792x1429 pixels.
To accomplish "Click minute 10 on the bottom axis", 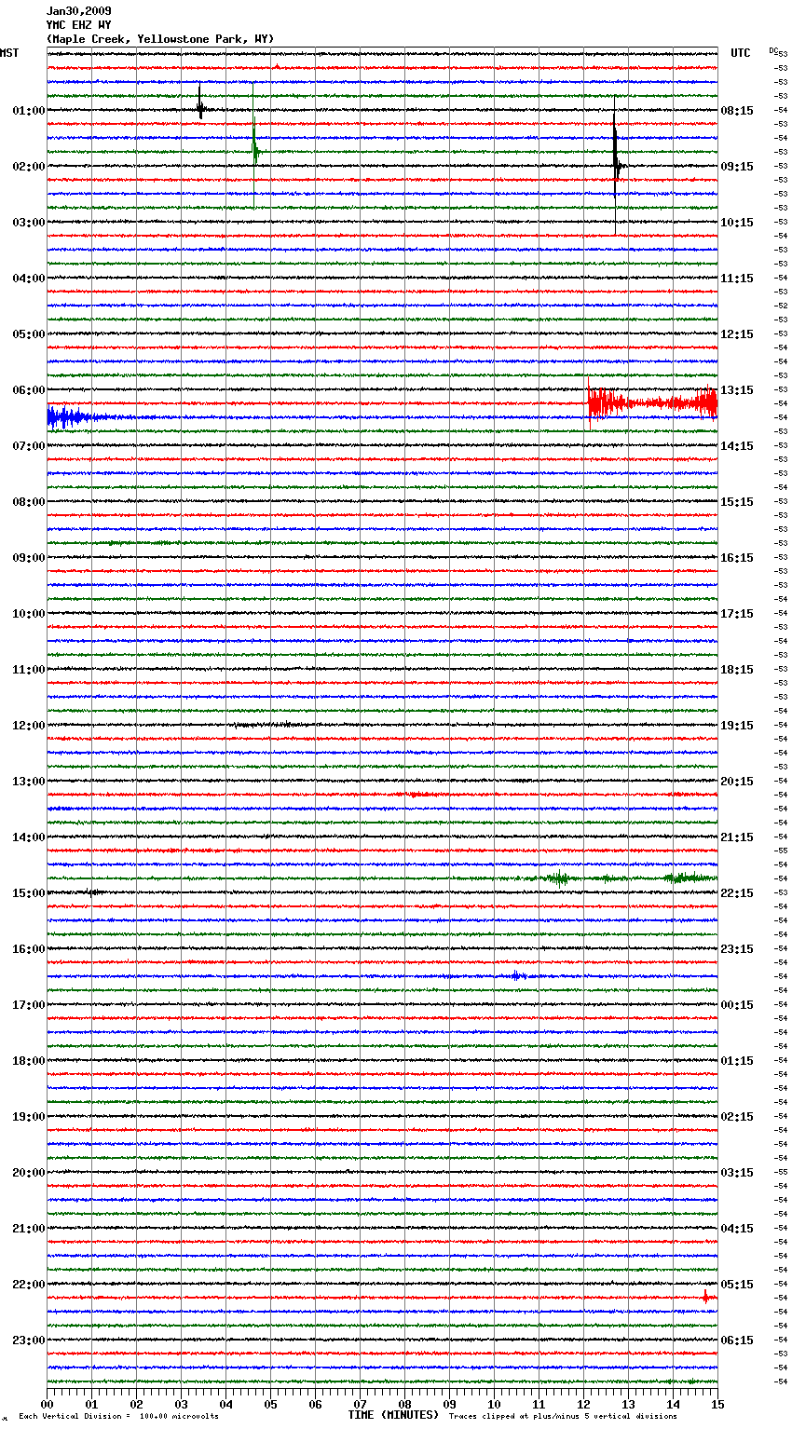I will tap(494, 1404).
